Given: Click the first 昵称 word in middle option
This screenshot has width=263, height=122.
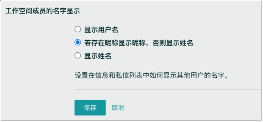Looking at the screenshot, I should [x=112, y=43].
